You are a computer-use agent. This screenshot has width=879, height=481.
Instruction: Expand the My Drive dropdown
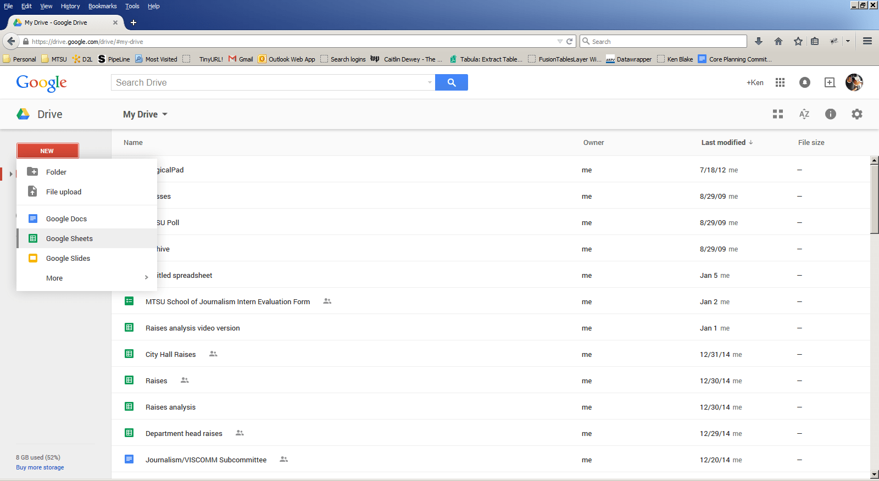click(x=145, y=114)
